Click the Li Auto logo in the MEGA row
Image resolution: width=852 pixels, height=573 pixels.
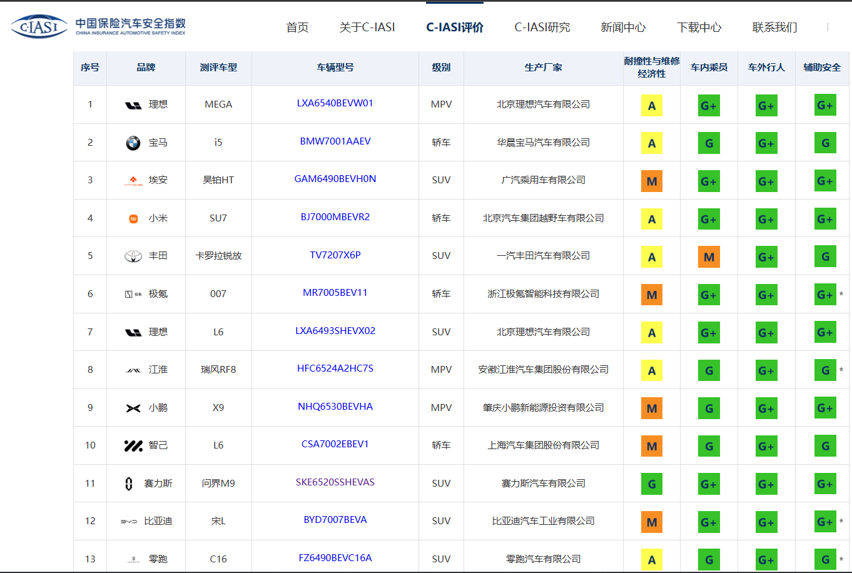click(133, 105)
